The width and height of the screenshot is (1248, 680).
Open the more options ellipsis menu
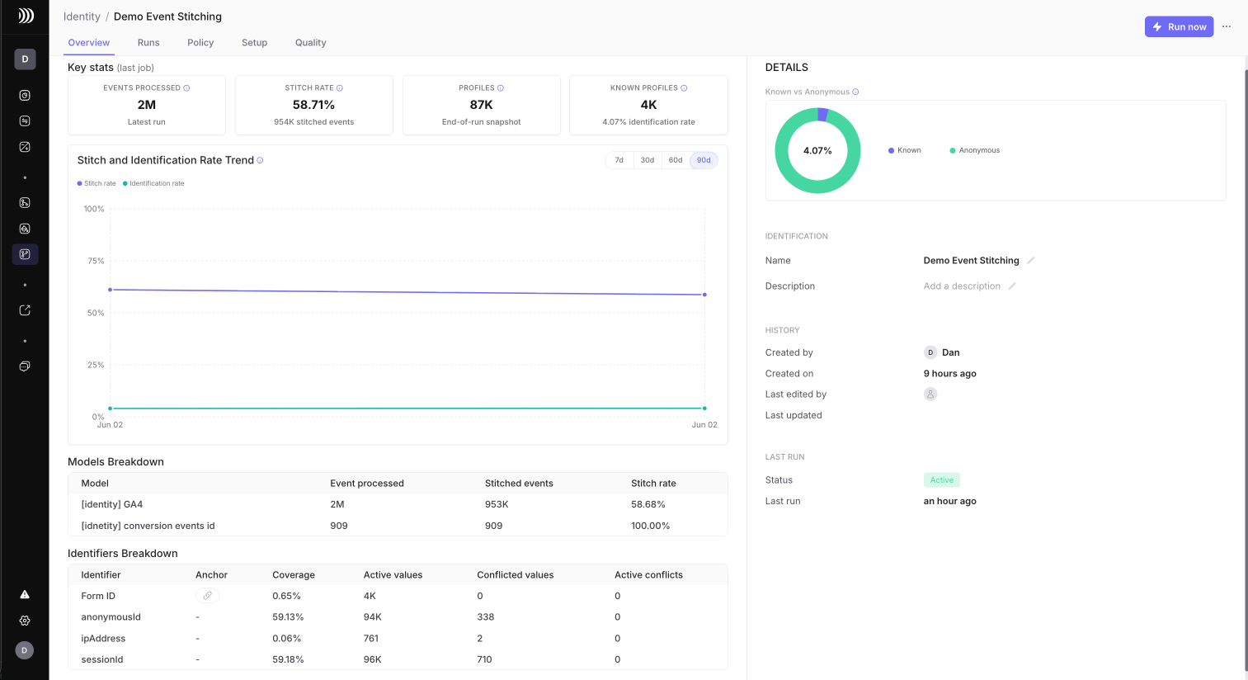pyautogui.click(x=1227, y=26)
